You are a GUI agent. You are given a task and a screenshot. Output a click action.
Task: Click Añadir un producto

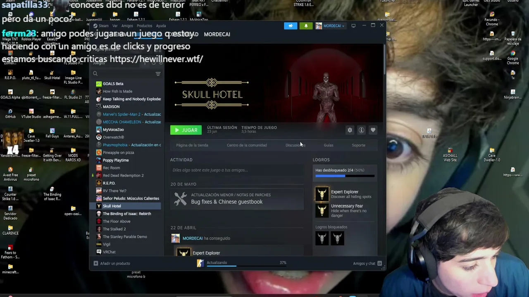click(x=112, y=263)
